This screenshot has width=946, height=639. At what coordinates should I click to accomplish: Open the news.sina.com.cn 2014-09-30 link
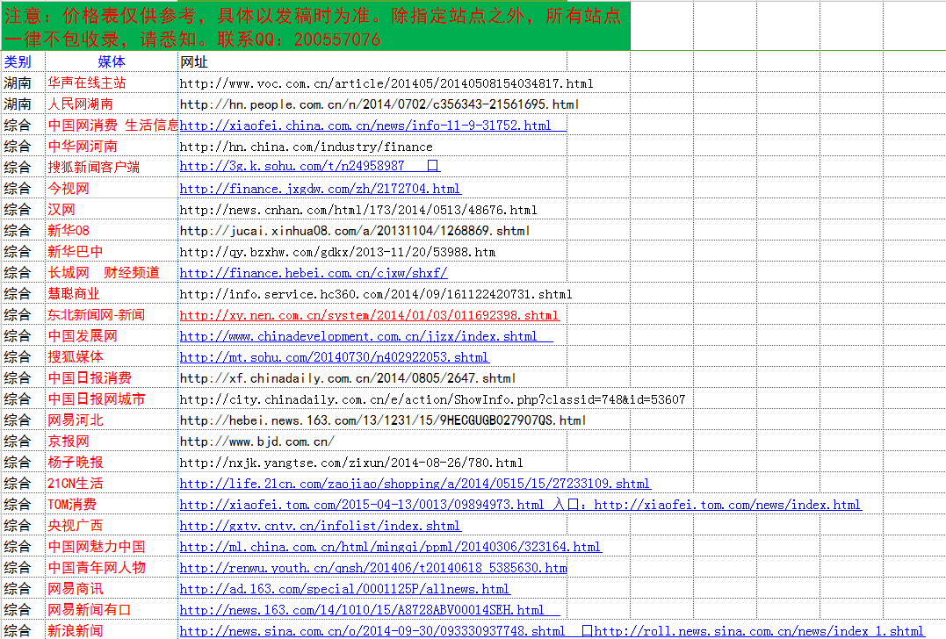click(372, 631)
